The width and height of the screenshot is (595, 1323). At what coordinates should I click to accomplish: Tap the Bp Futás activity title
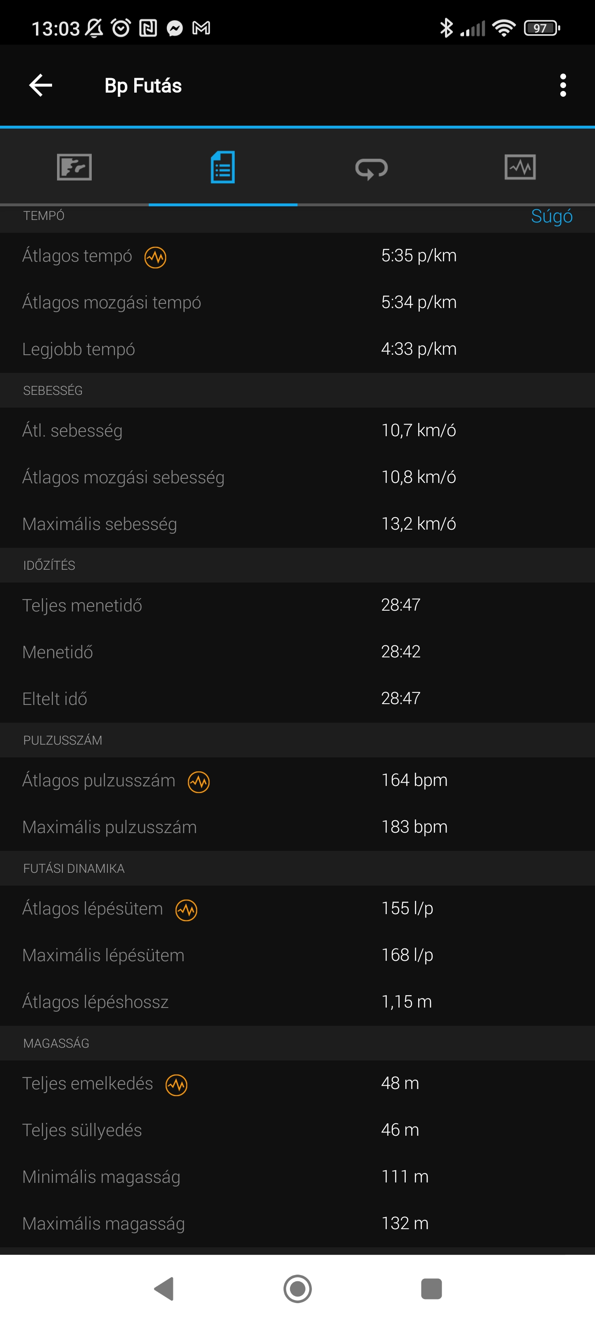click(143, 86)
